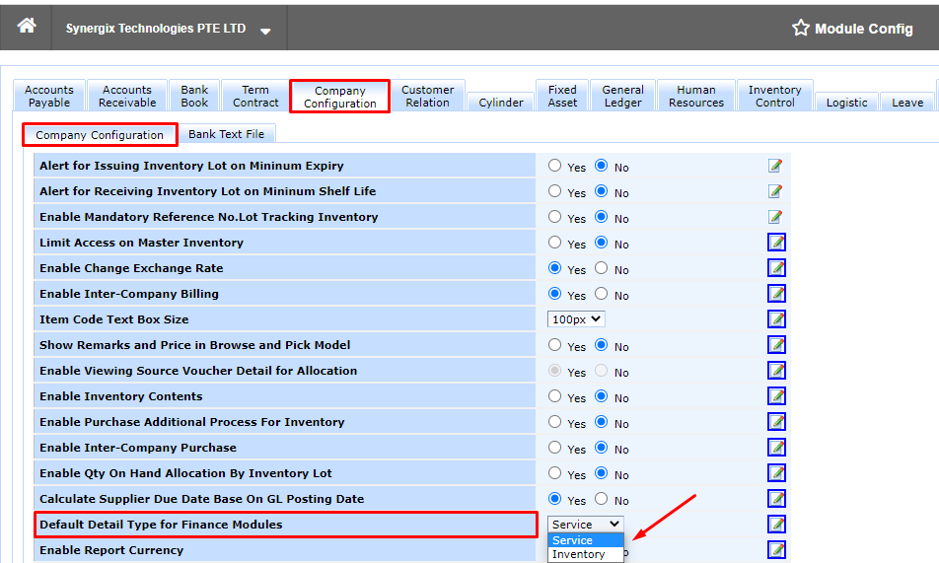Open the Logistic tab
The image size is (939, 563).
846,103
